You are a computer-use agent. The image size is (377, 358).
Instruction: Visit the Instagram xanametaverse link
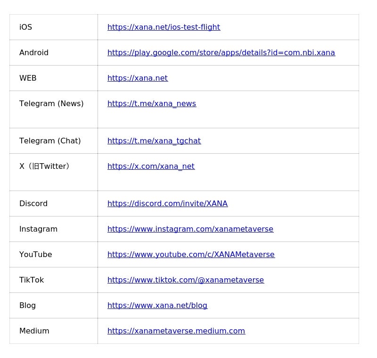(190, 229)
